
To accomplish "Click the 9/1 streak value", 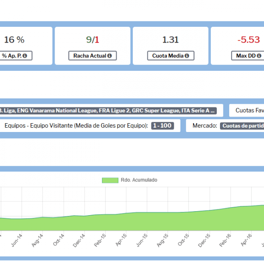I will coord(92,40).
